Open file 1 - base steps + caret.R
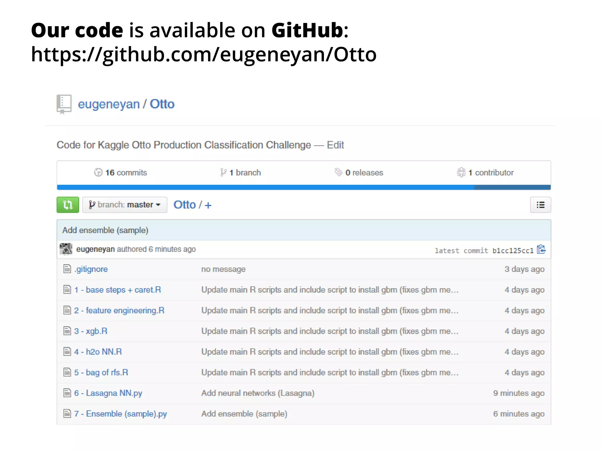Screen dimensions: 601x451 point(118,290)
